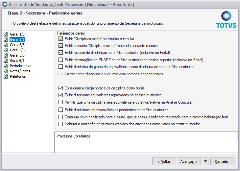240x171 pixels.
Task: Click the check icon beside Relatórios
Action: [x=6, y=76]
